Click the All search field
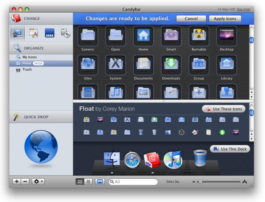Screen dimensions: 265x202 [x=133, y=182]
